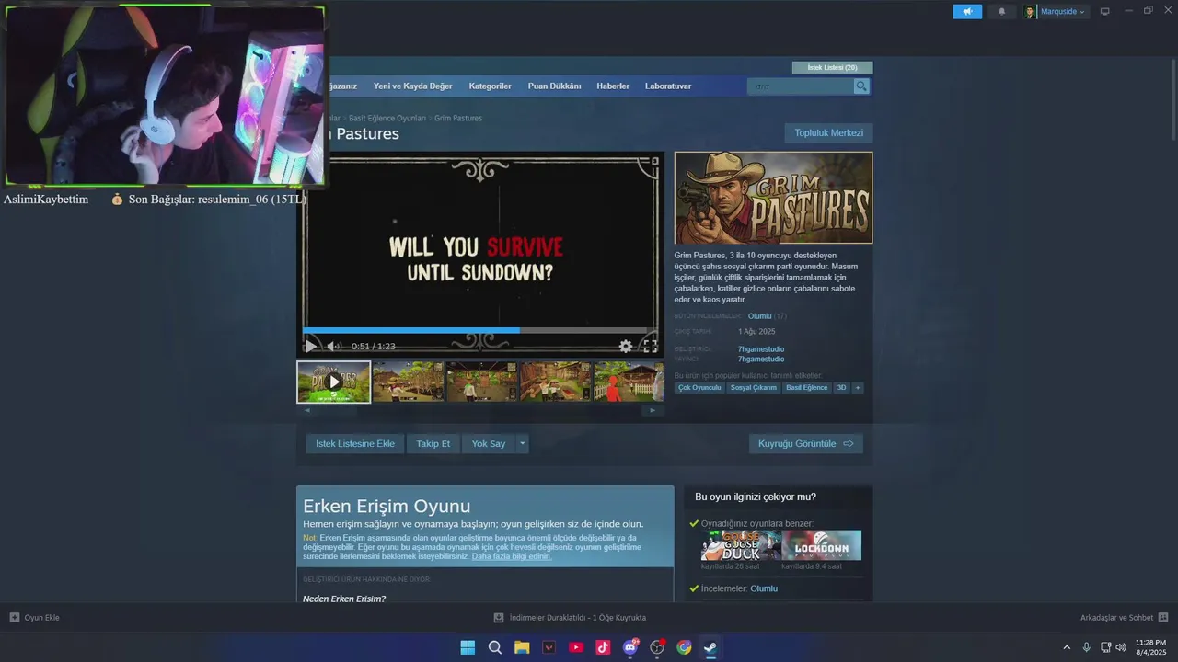Viewport: 1178px width, 662px height.
Task: Click the Grim Pastures header image
Action: click(773, 198)
